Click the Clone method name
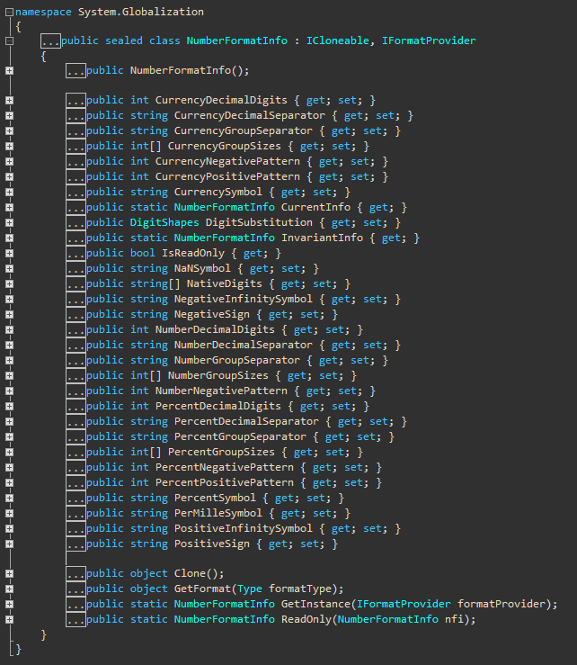Screen dimensions: 577x665 pos(190,573)
